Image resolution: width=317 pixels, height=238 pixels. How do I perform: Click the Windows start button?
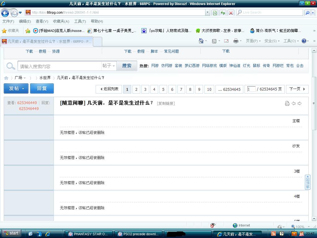pyautogui.click(x=11, y=233)
